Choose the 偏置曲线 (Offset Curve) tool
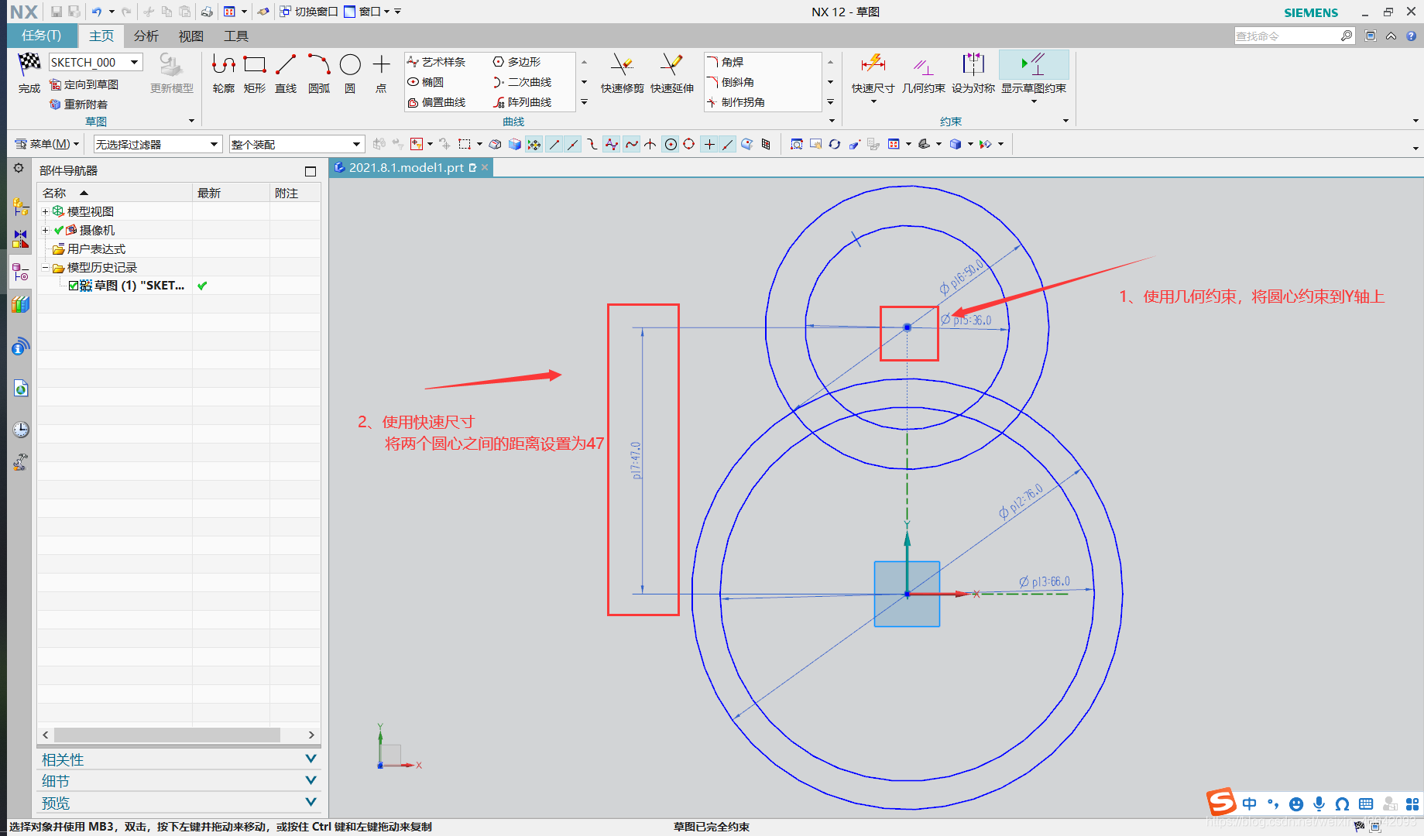The image size is (1424, 836). 437,102
